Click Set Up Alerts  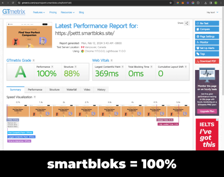(x=207, y=48)
